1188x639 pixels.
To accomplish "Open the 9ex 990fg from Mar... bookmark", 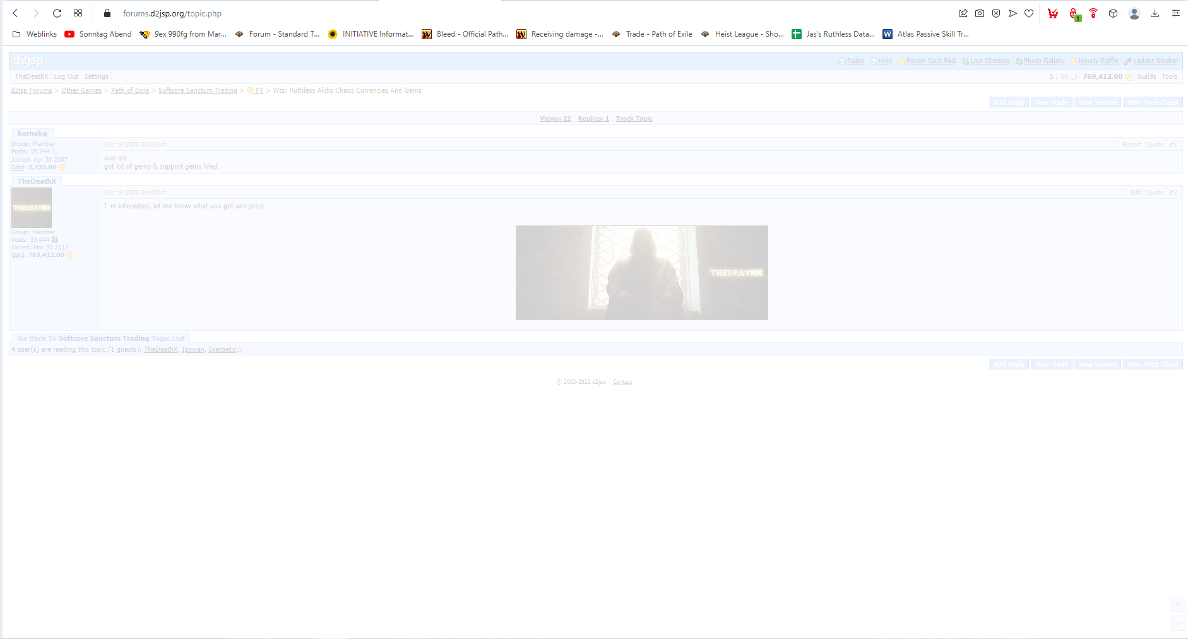I will (x=183, y=34).
